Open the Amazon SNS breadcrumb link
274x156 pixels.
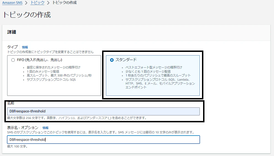pyautogui.click(x=12, y=3)
